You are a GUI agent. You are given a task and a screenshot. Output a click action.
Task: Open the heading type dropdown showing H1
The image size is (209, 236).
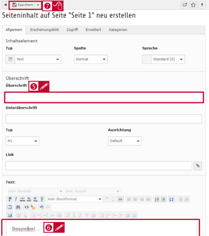(x=22, y=141)
